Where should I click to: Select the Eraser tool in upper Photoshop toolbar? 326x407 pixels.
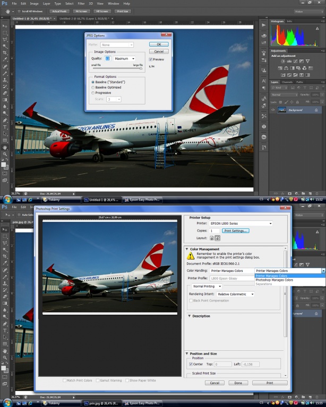pyautogui.click(x=5, y=93)
